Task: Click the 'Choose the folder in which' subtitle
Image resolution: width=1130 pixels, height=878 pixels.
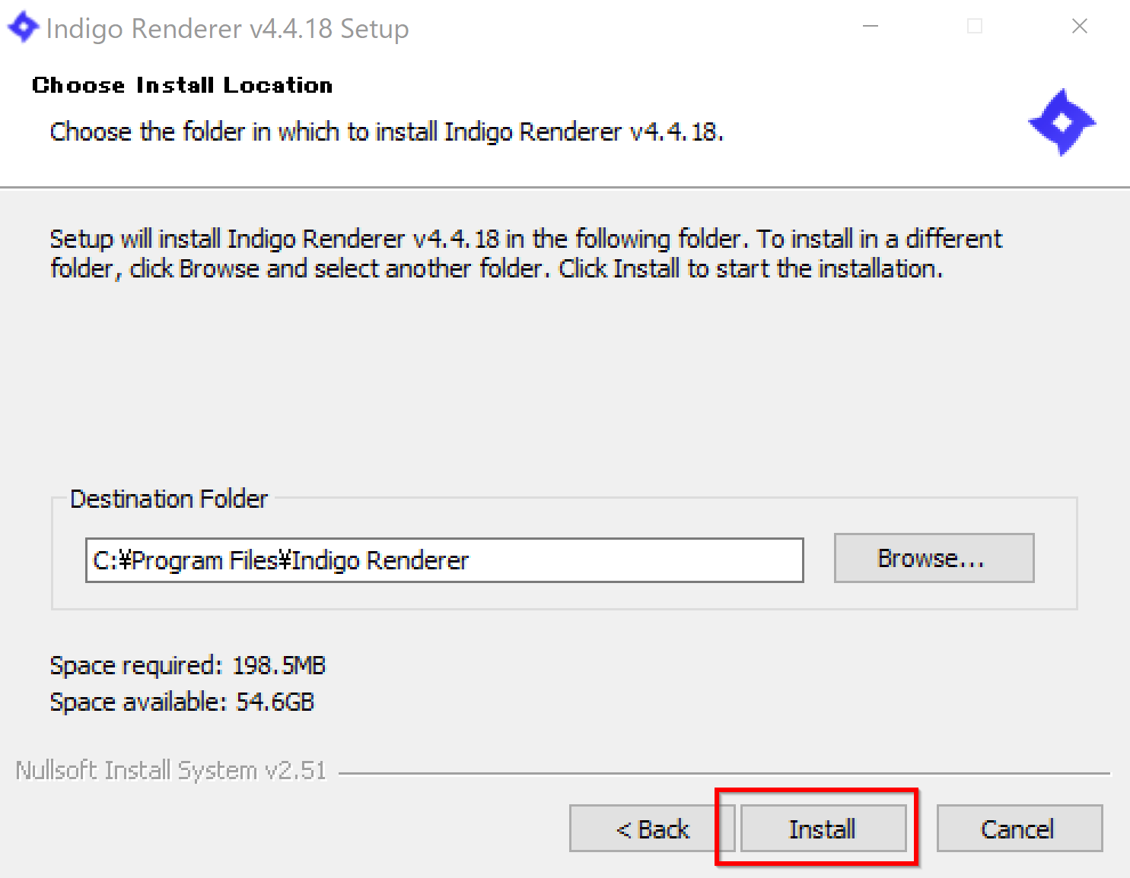Action: tap(387, 132)
